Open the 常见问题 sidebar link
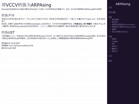The image size is (139, 104). [112, 12]
